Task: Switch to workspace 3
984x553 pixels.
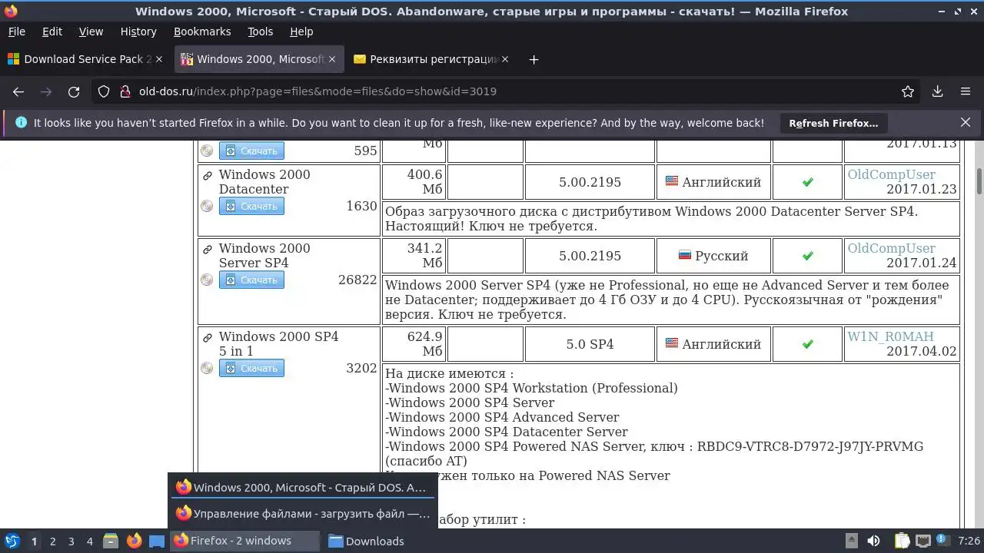Action: pyautogui.click(x=71, y=541)
